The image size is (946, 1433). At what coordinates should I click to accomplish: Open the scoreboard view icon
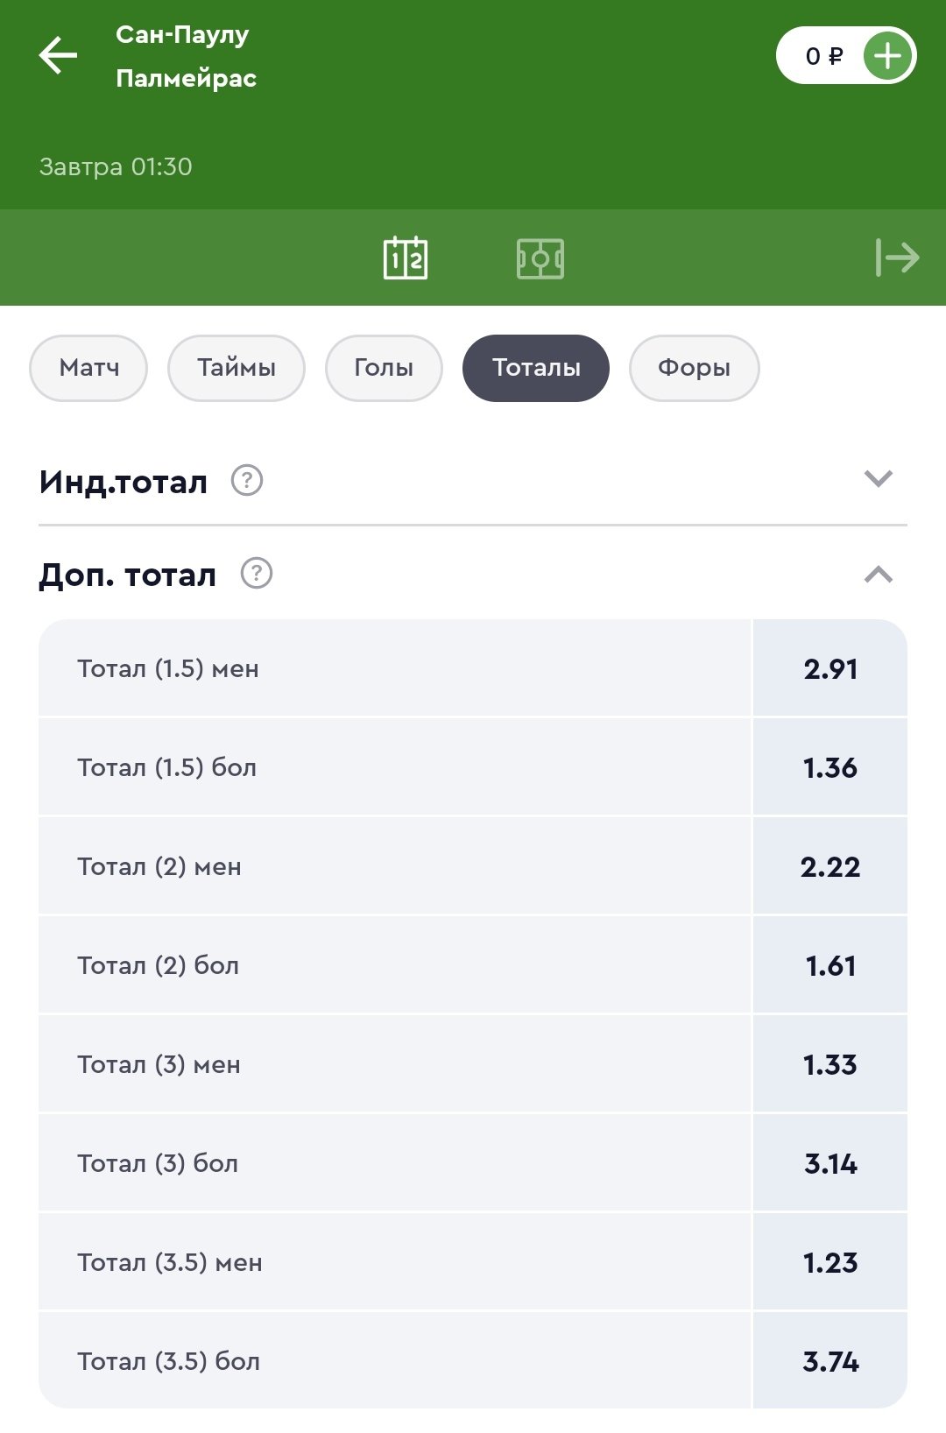[406, 258]
